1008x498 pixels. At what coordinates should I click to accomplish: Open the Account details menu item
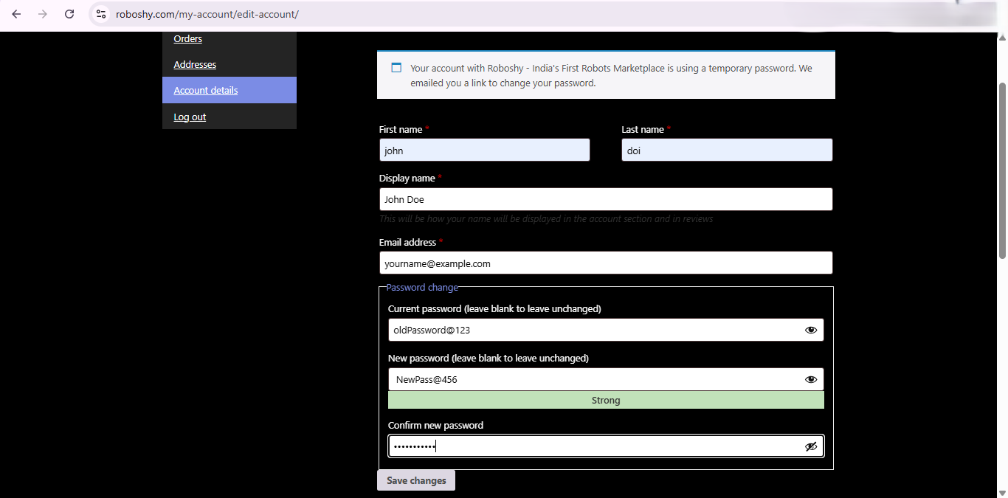[x=205, y=90]
